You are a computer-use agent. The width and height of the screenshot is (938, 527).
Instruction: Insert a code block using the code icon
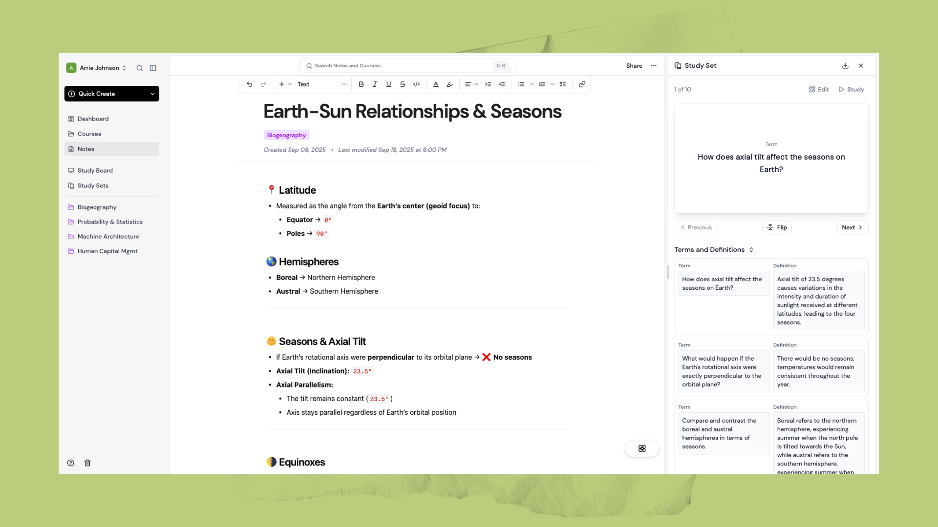coord(416,84)
